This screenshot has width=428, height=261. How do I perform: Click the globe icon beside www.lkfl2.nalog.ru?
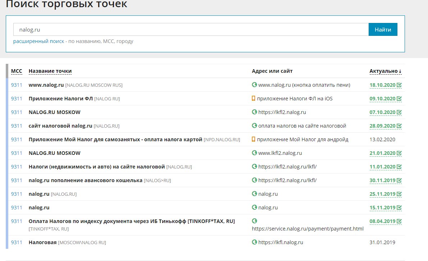(254, 153)
